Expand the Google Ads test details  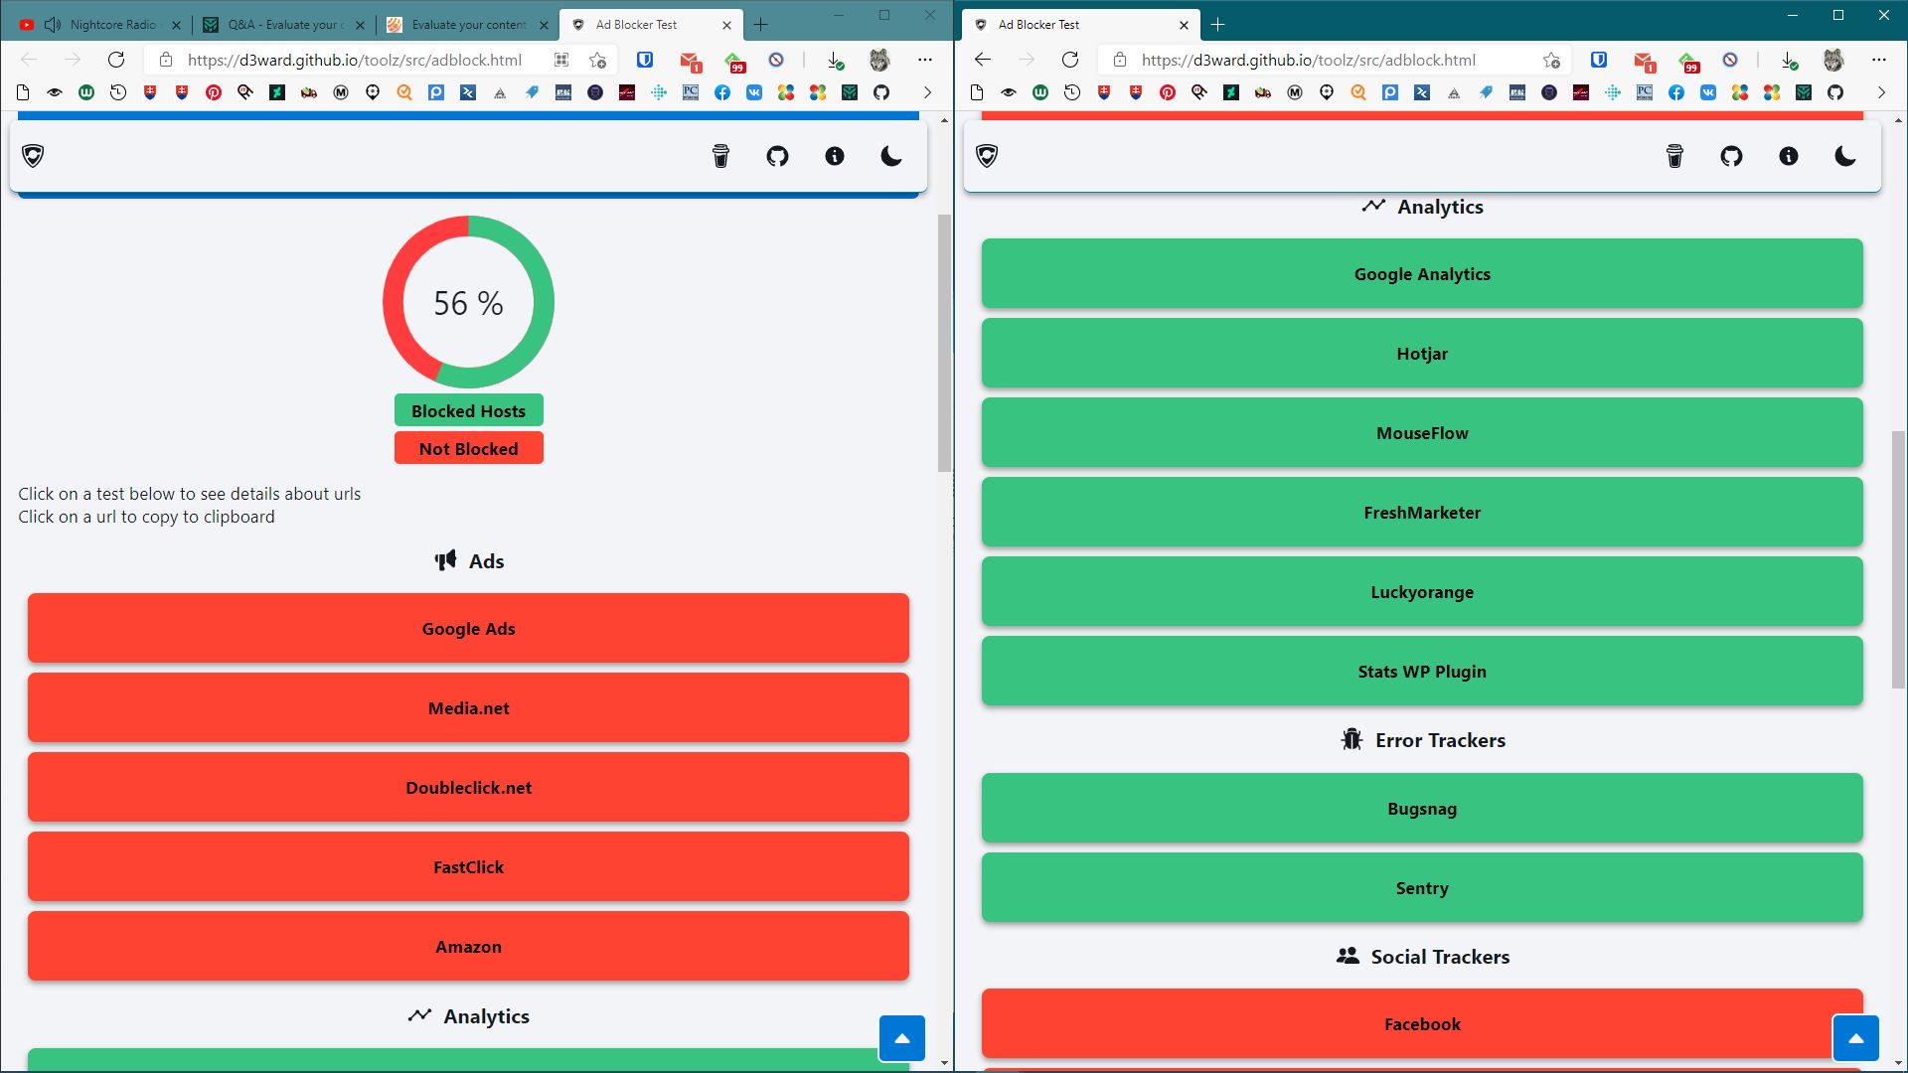tap(468, 628)
